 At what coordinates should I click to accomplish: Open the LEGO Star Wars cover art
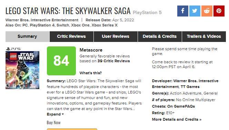point(22,70)
